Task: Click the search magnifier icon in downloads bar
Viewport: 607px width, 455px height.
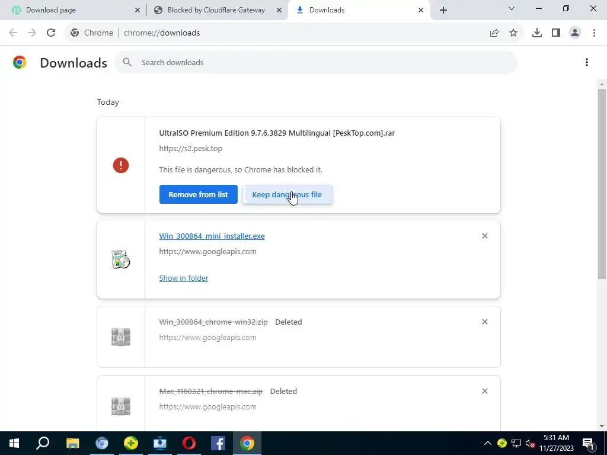Action: click(x=127, y=62)
